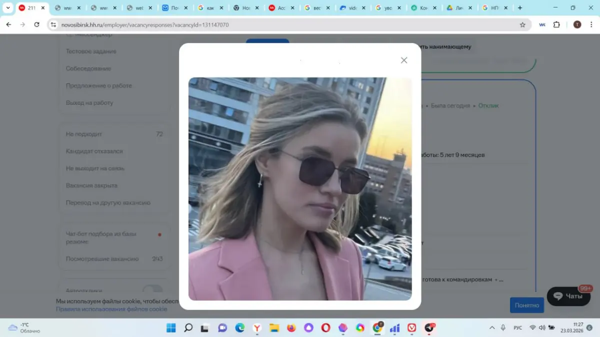Open "Правила использования файлов cookie" link

click(x=111, y=309)
